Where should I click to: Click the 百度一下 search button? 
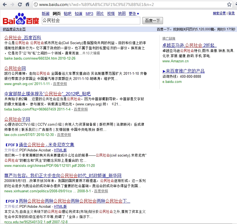click(152, 20)
